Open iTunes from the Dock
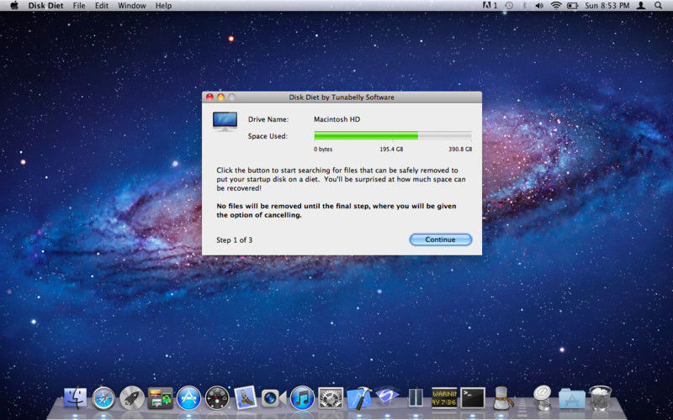This screenshot has width=673, height=420. pos(302,398)
